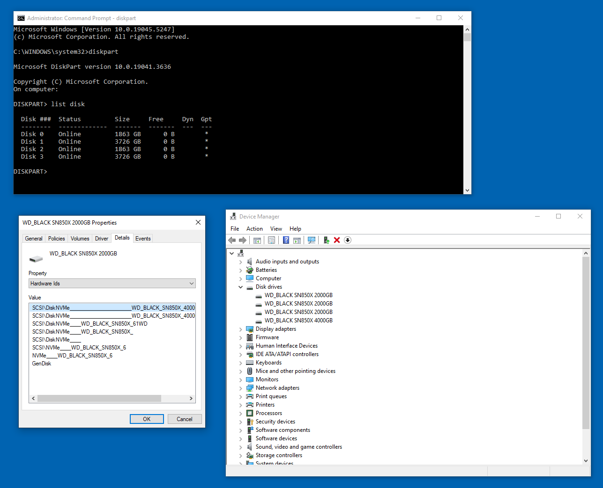
Task: Click the right arrow of Hardware Ids scrollbar
Action: coord(191,399)
